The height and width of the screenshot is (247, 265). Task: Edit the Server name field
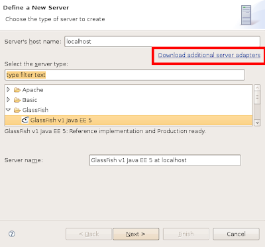[165, 160]
